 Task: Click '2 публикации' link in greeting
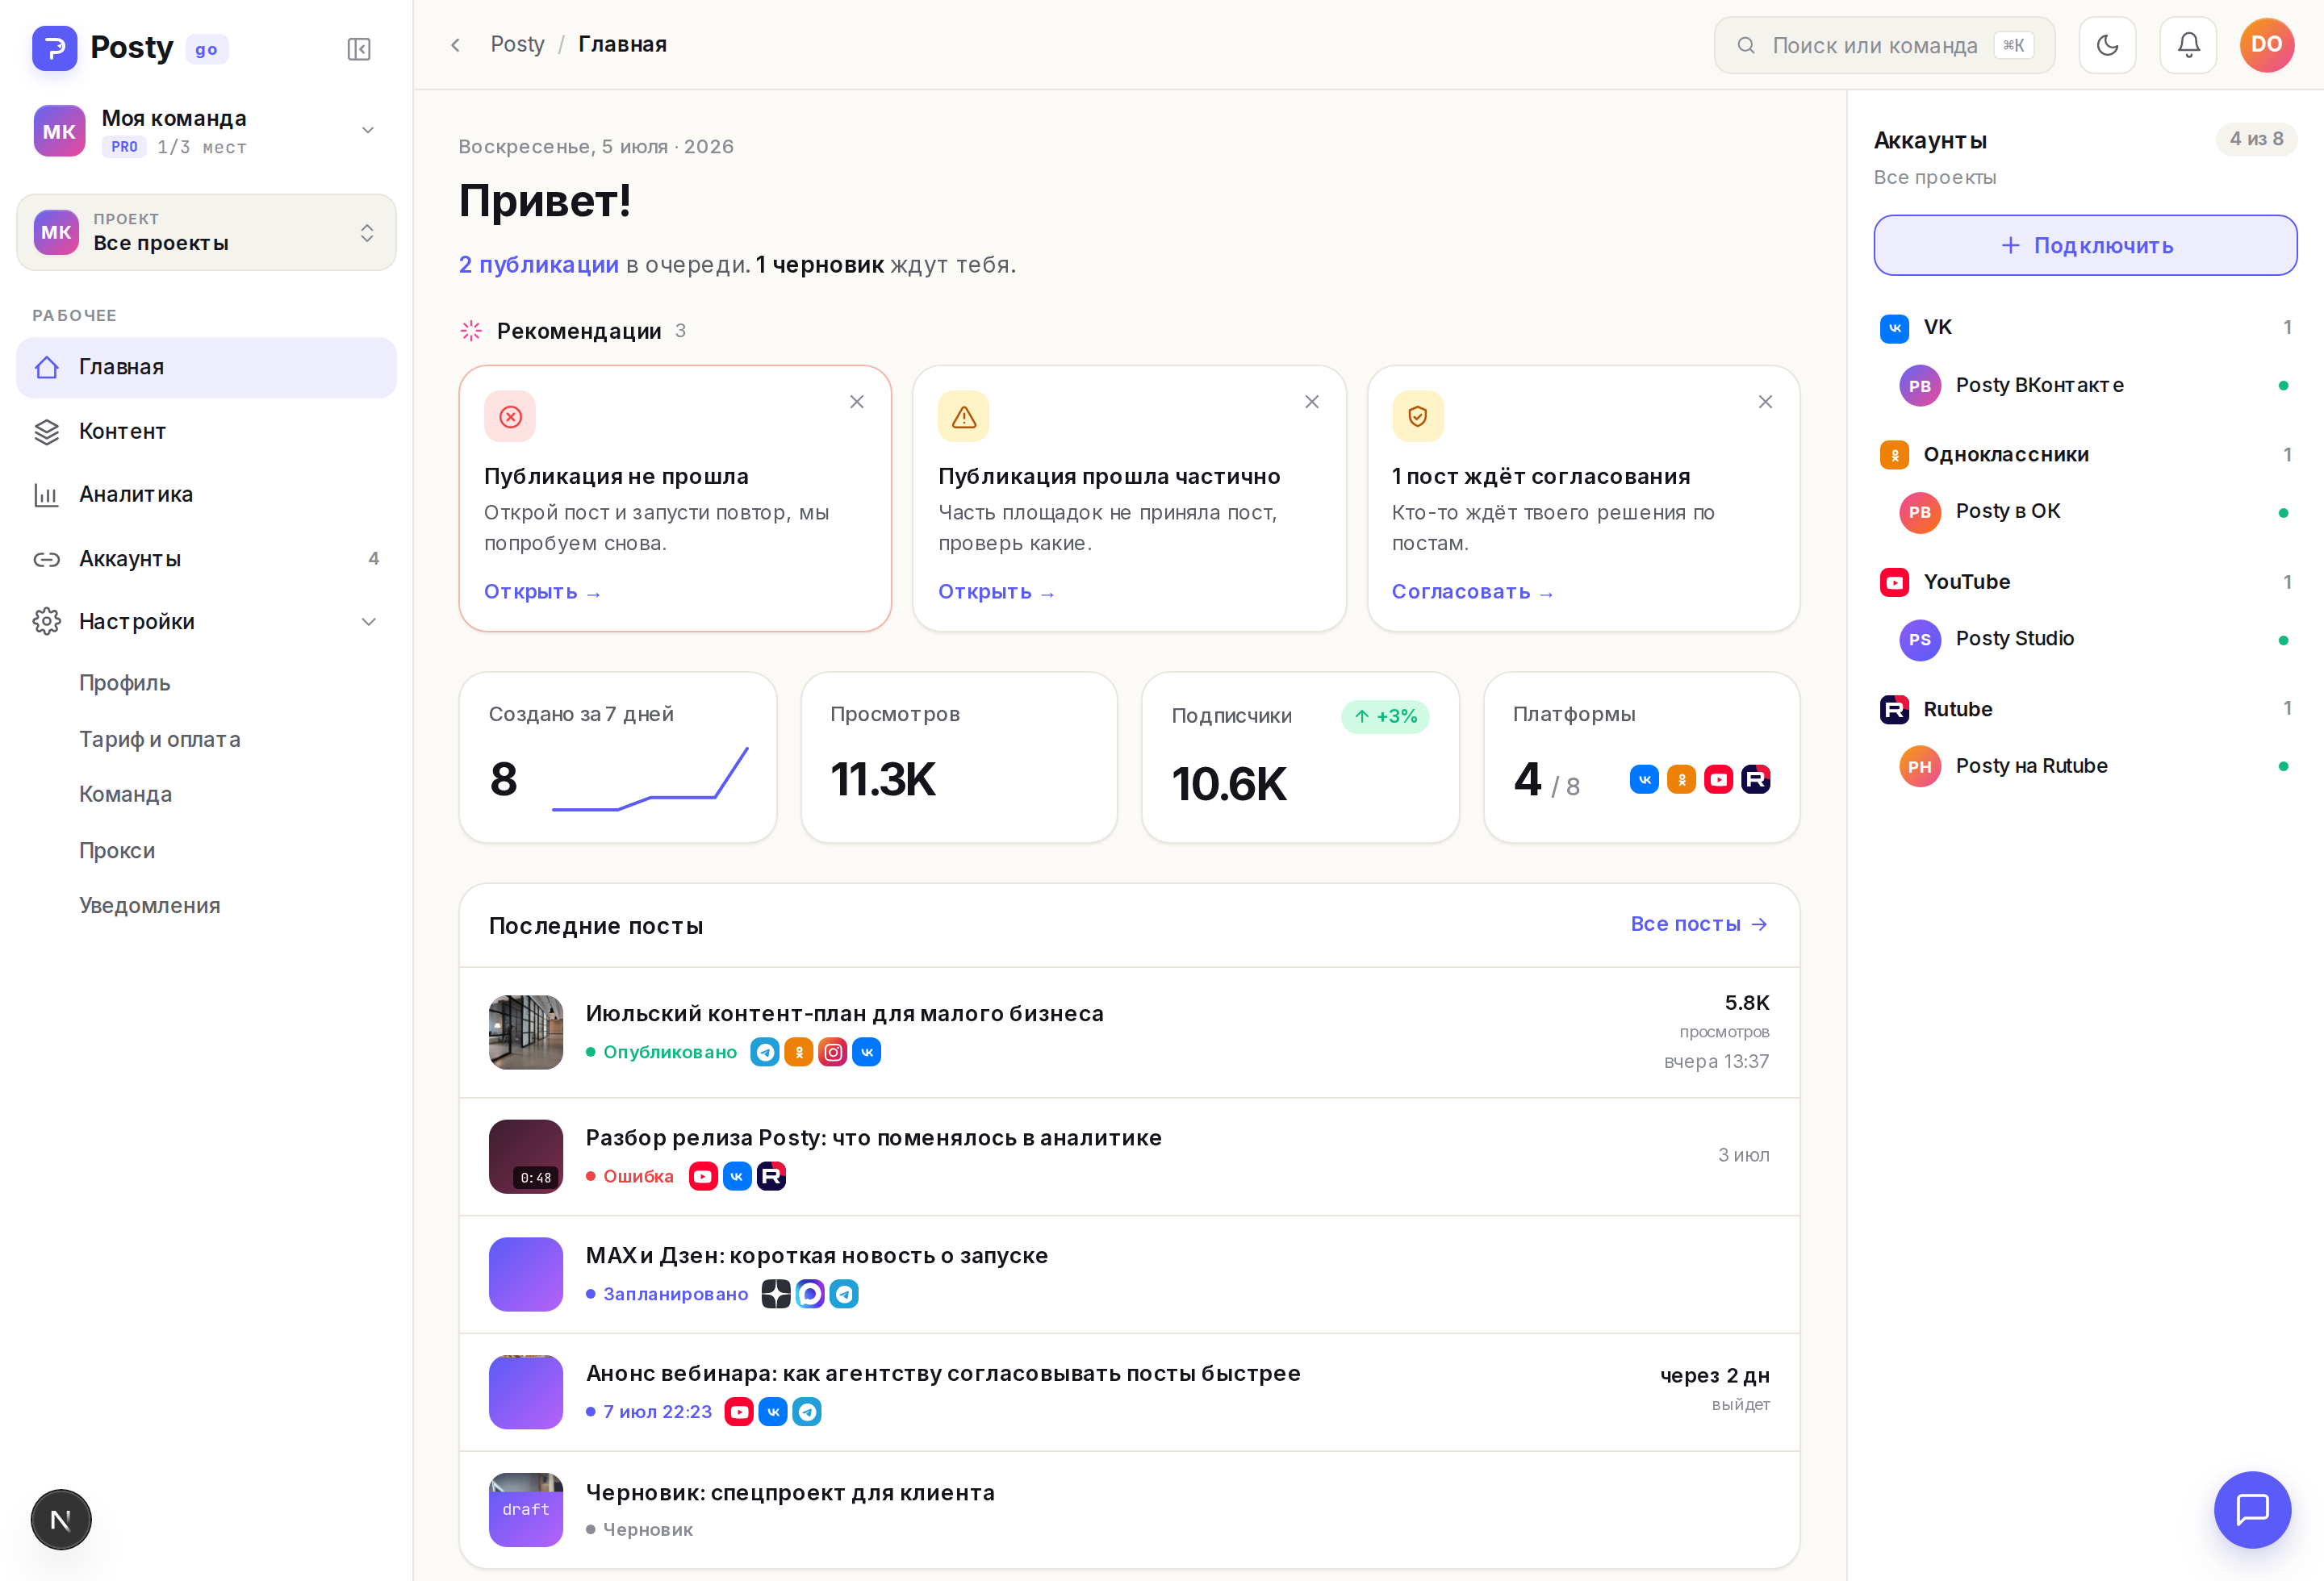click(539, 265)
